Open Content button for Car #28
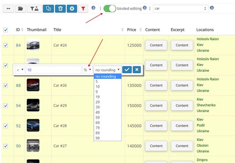Viewport: 235px width, 163px height. [156, 126]
